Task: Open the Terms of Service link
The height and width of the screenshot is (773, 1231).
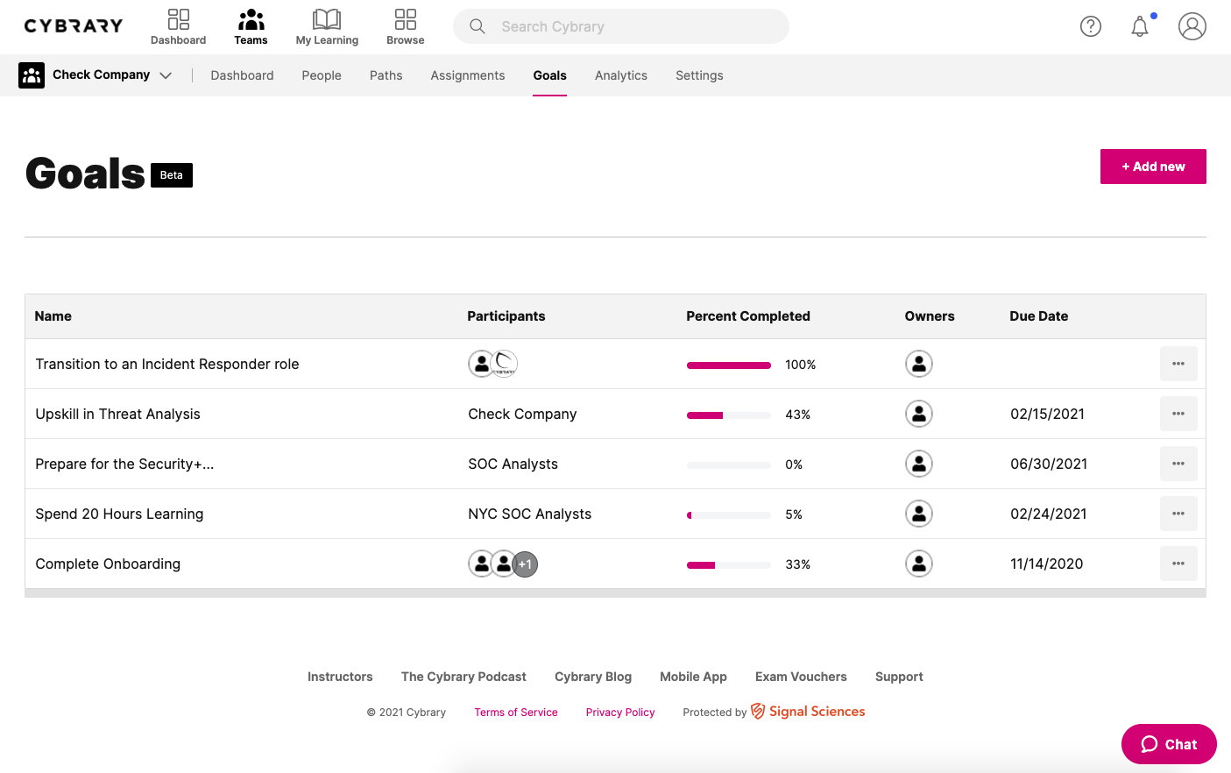Action: click(516, 713)
